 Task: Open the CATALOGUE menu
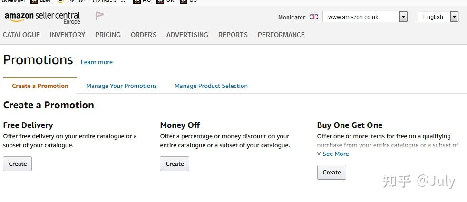pyautogui.click(x=21, y=35)
